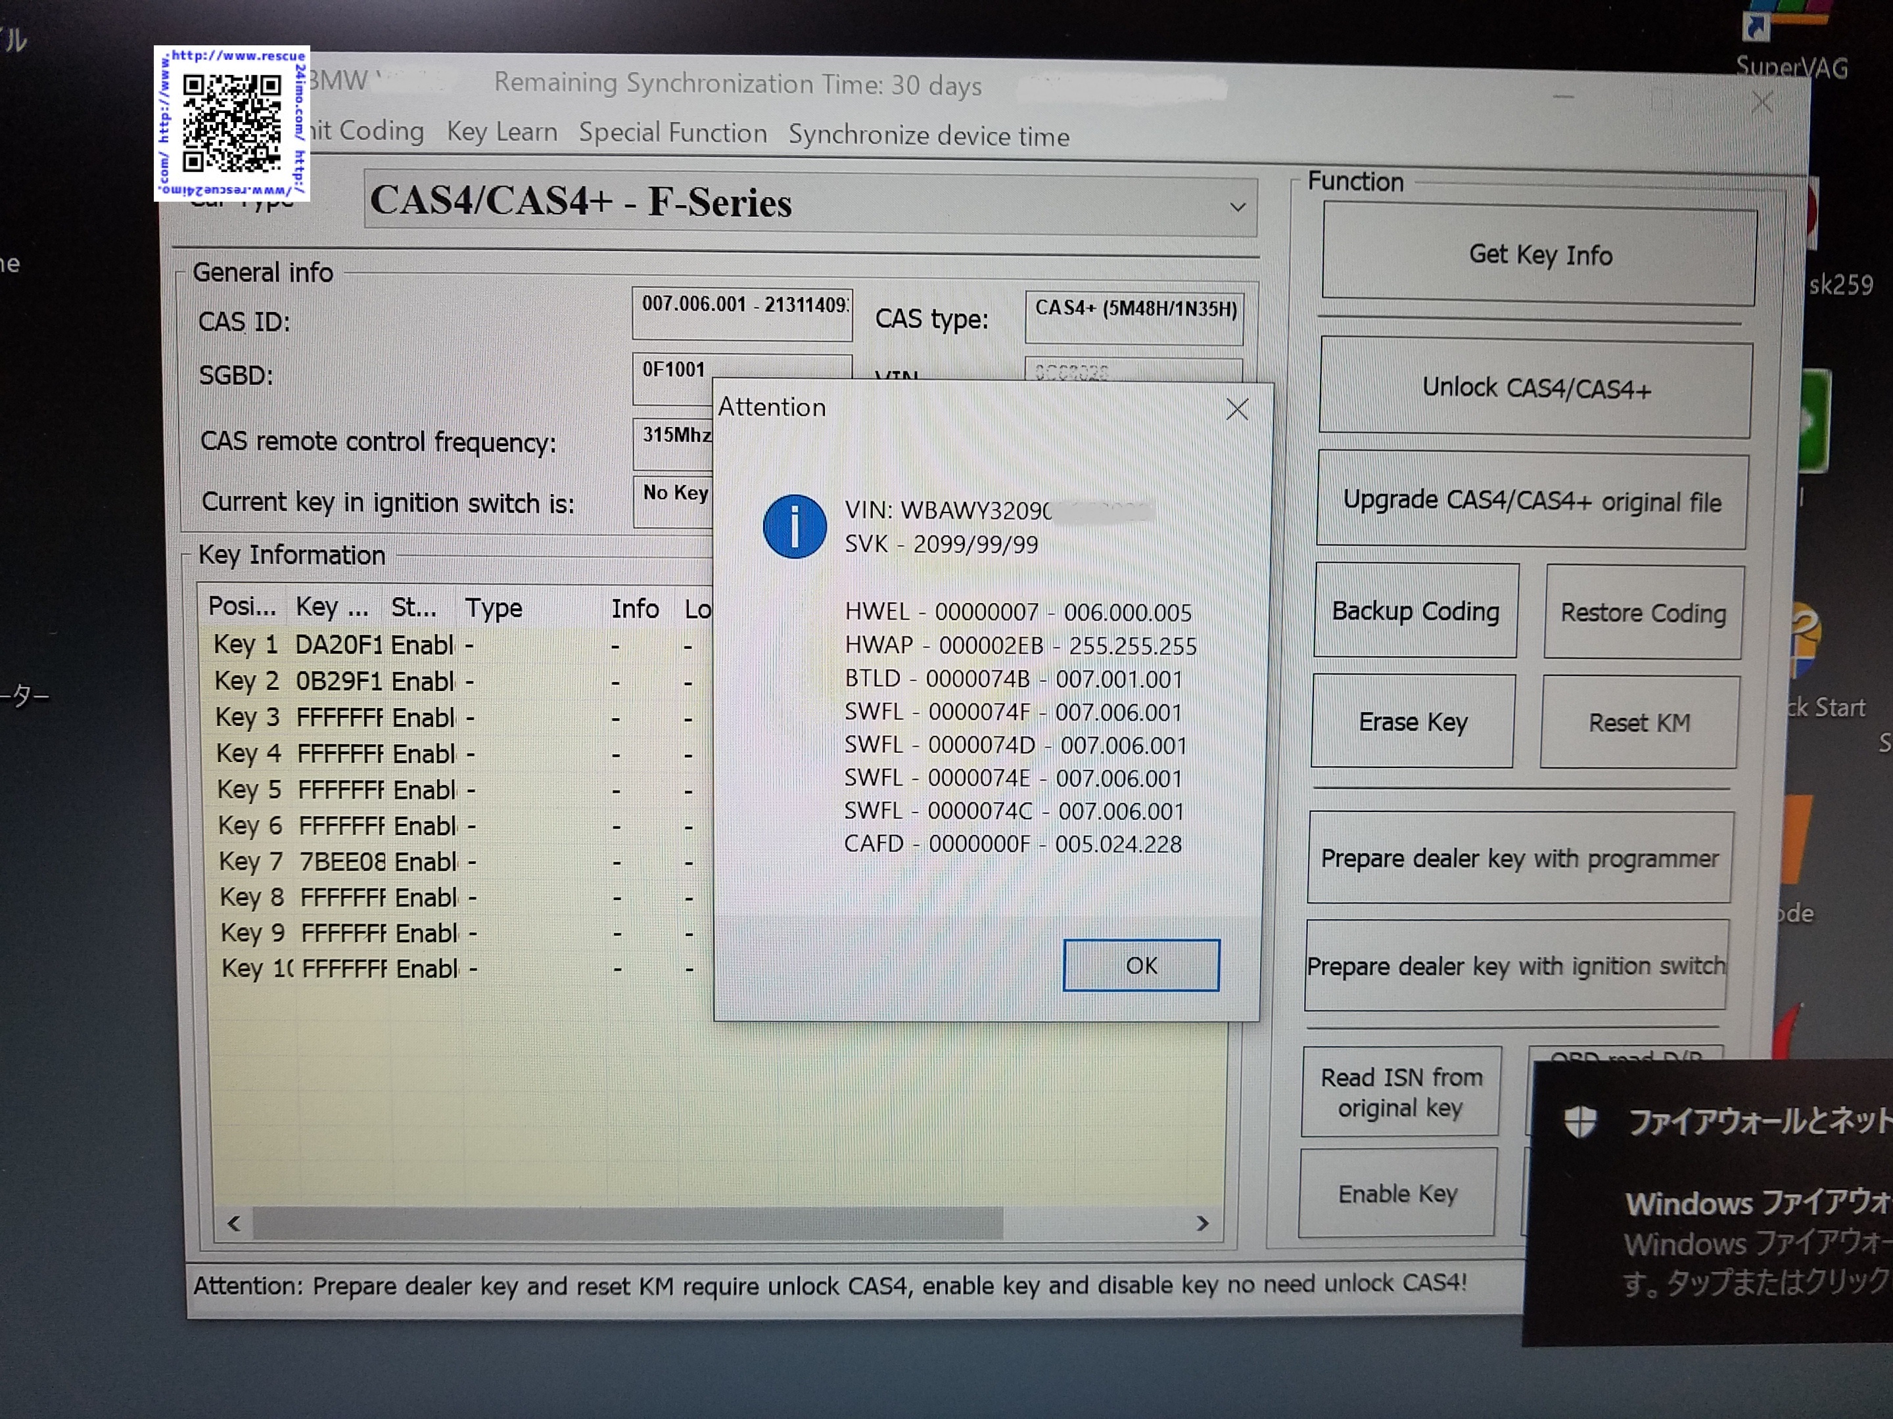Click the VIN line in Attention dialog
1893x1419 pixels.
click(1000, 510)
